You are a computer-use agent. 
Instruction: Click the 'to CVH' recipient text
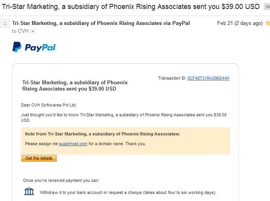[x=20, y=31]
